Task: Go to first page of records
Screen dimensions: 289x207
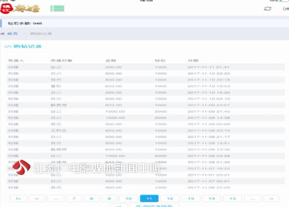Action: (18, 199)
